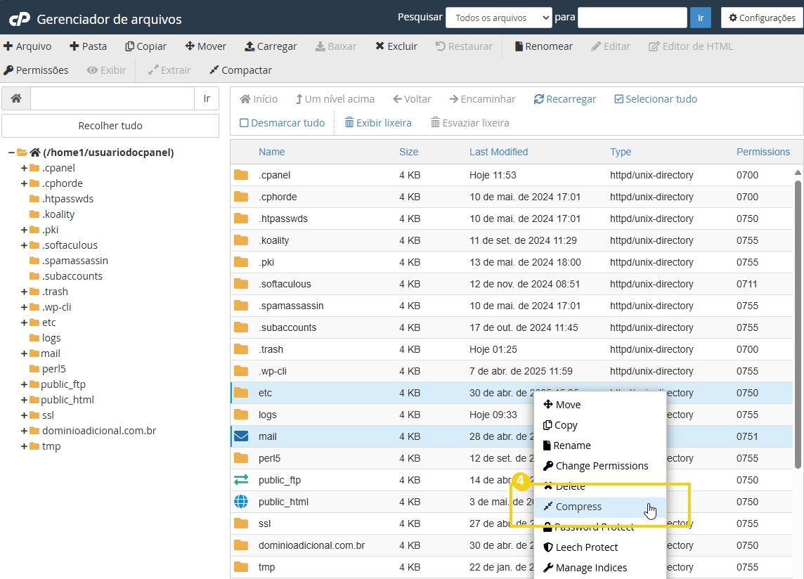The image size is (804, 579).
Task: Click the .cpanel row folder icon
Action: 241,175
